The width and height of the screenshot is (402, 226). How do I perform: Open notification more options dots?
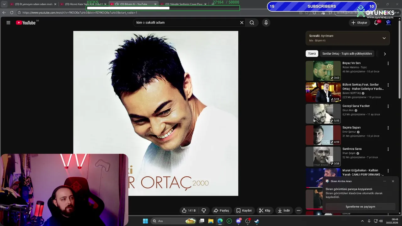(x=384, y=181)
